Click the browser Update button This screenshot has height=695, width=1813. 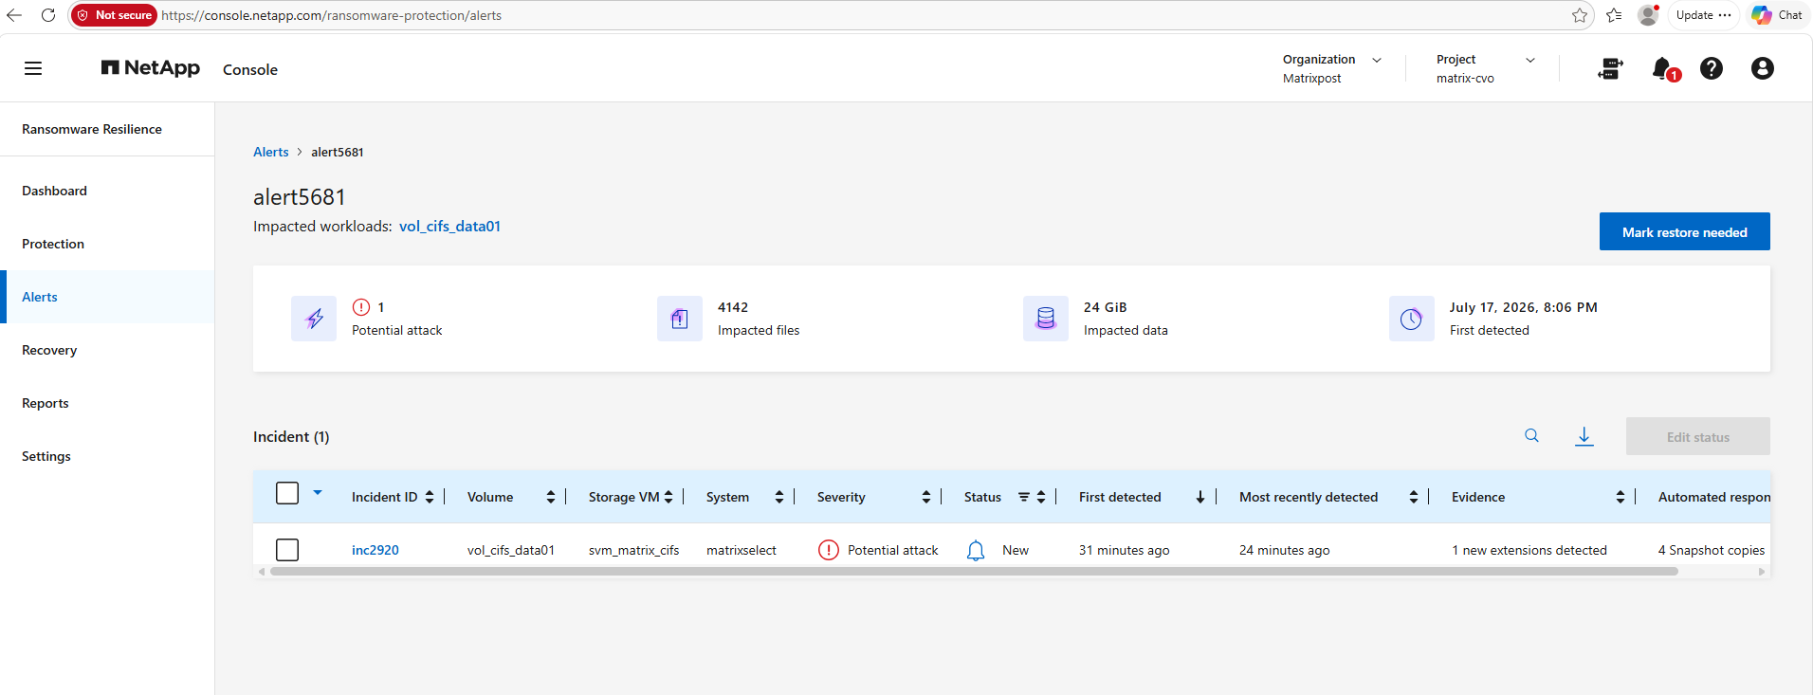tap(1703, 15)
